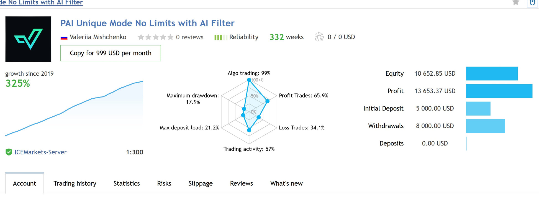Open the What's new tab
539x202 pixels.
286,183
